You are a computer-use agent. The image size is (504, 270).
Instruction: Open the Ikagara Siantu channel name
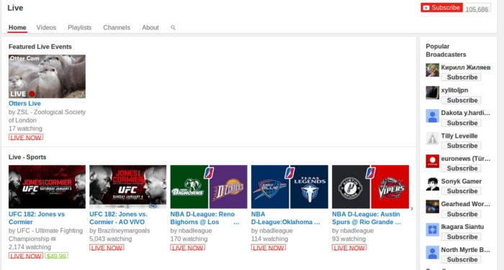tap(462, 227)
